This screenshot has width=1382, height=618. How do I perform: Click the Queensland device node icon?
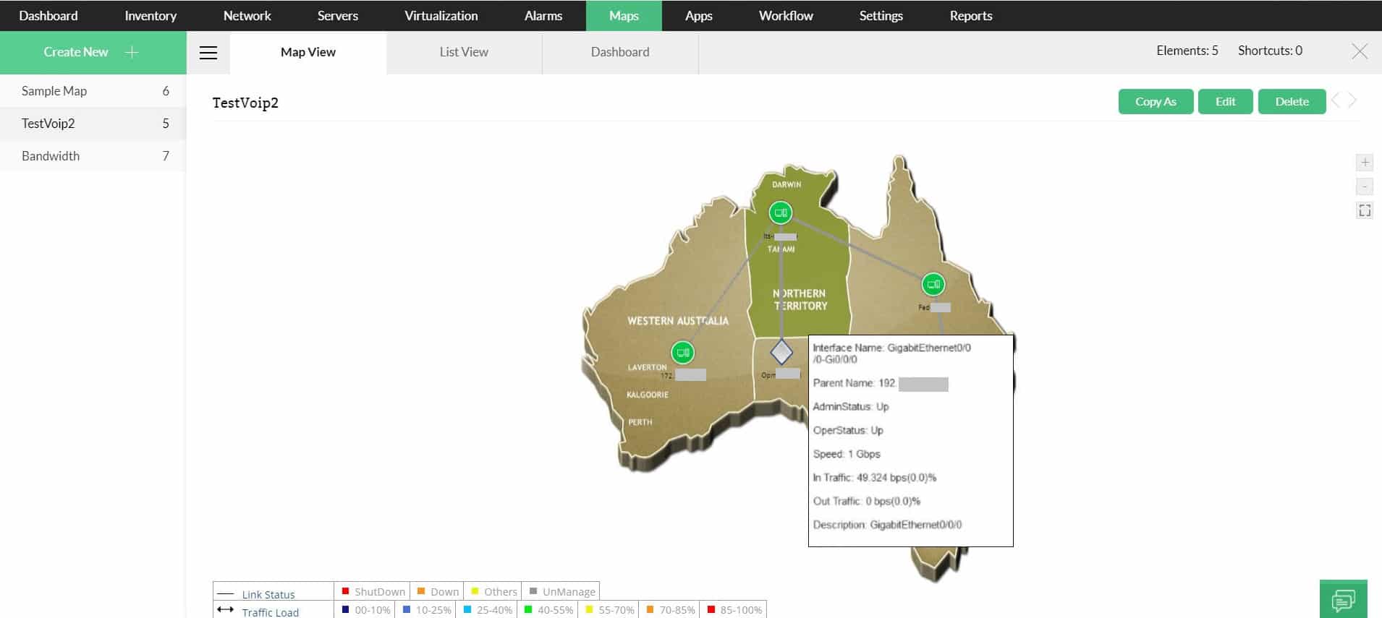tap(933, 285)
